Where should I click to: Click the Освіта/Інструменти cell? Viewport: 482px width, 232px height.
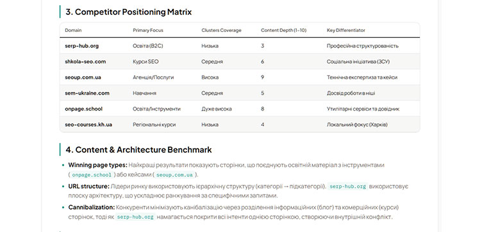(156, 109)
